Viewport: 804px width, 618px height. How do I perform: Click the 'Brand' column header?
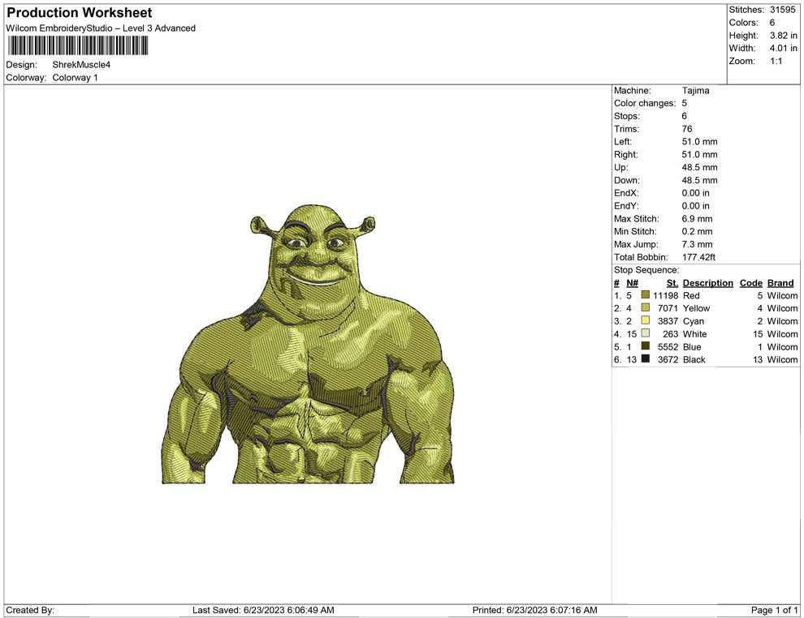(780, 283)
